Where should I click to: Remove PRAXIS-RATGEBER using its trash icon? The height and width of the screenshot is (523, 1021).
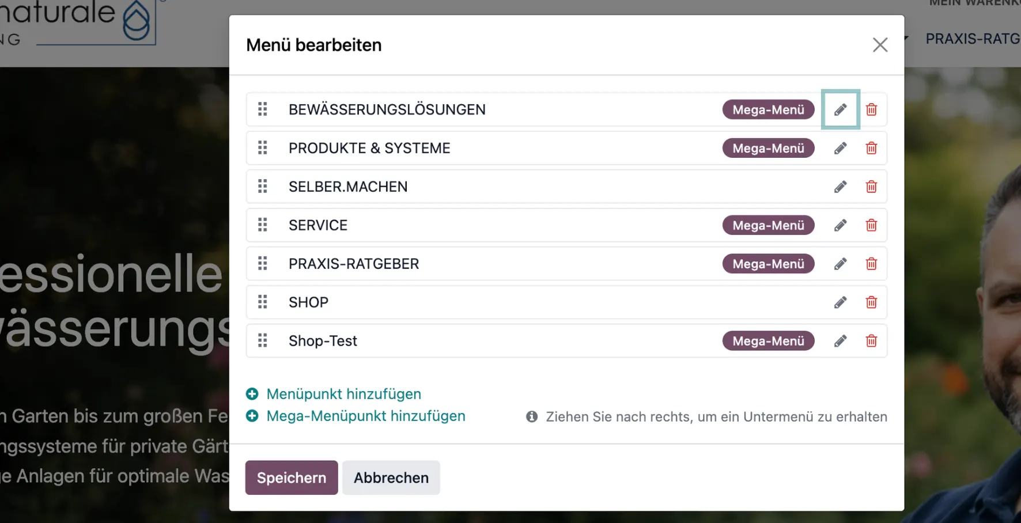[x=871, y=263]
